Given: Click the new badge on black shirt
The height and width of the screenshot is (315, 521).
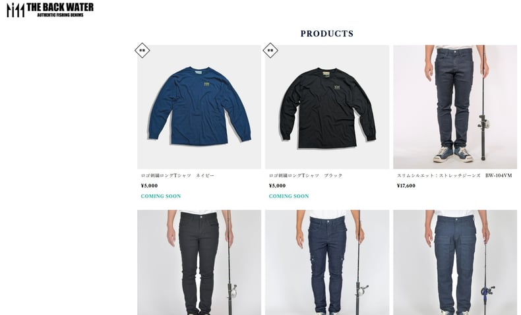Looking at the screenshot, I should (x=270, y=50).
